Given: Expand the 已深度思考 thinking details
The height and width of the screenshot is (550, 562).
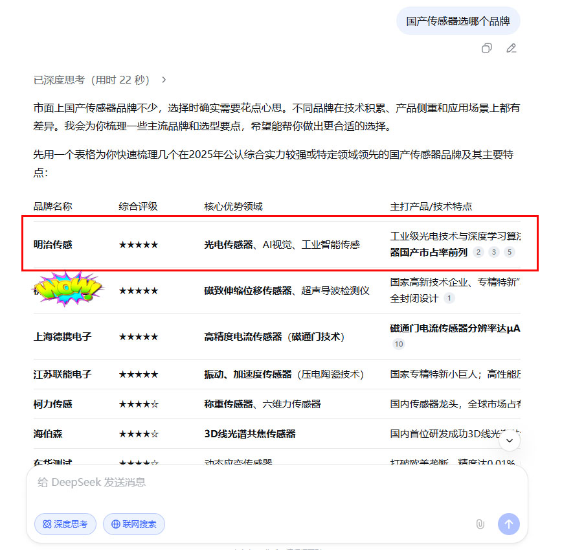Looking at the screenshot, I should (x=100, y=80).
